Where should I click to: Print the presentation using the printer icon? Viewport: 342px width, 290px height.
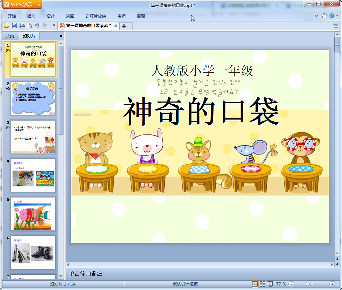click(x=22, y=26)
